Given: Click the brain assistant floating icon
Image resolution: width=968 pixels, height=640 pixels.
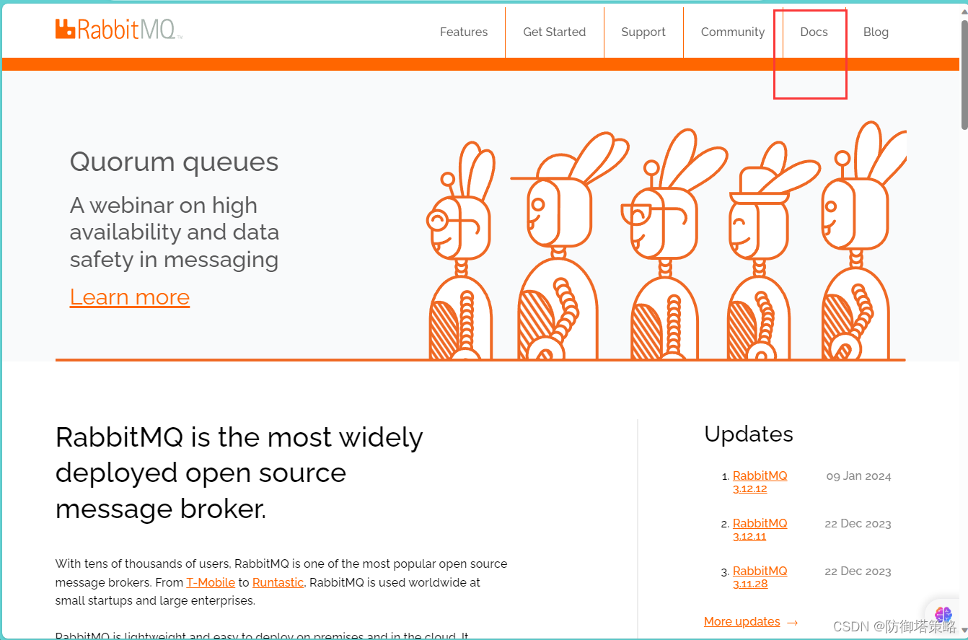Looking at the screenshot, I should pyautogui.click(x=943, y=615).
